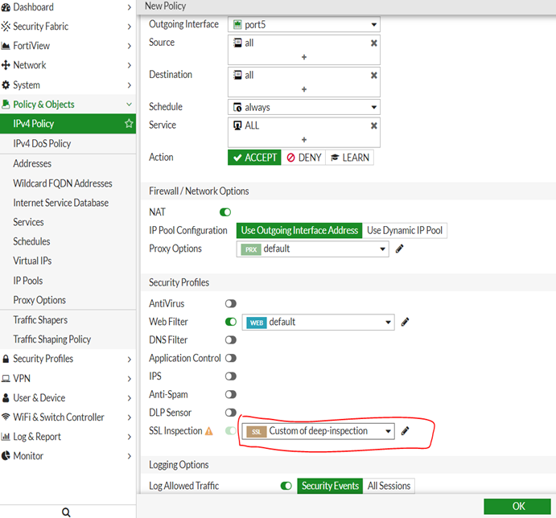
Task: Remove 'all' from the Source field
Action: [373, 43]
